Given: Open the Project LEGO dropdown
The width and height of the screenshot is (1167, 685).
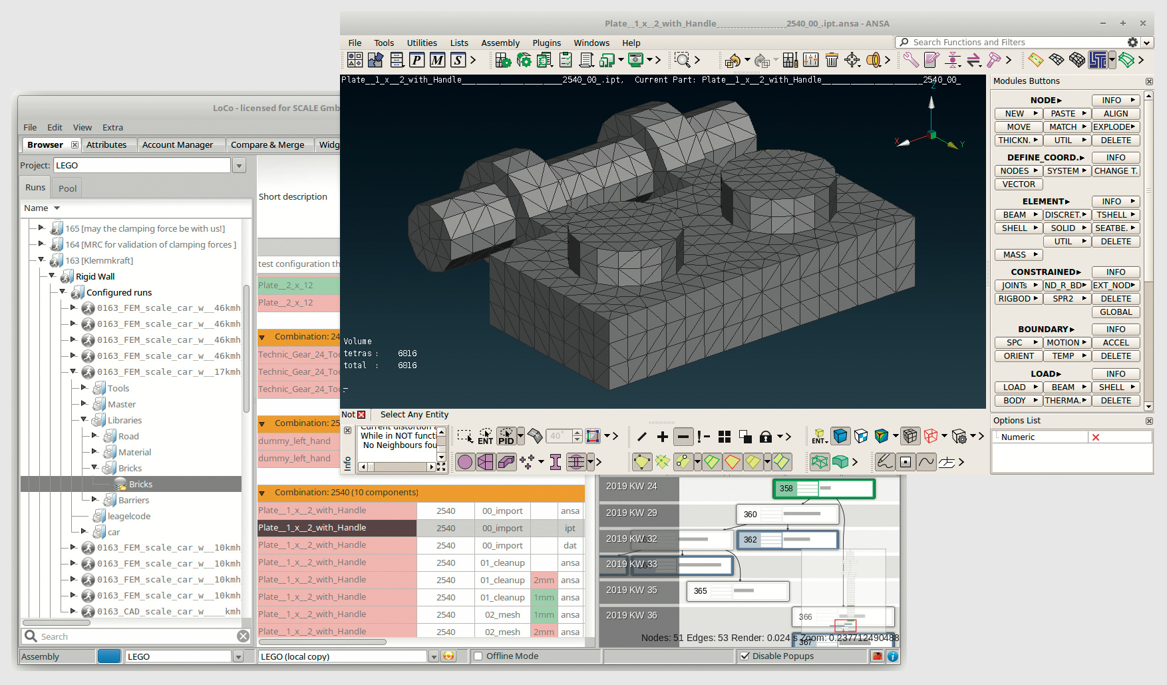Looking at the screenshot, I should [x=240, y=166].
